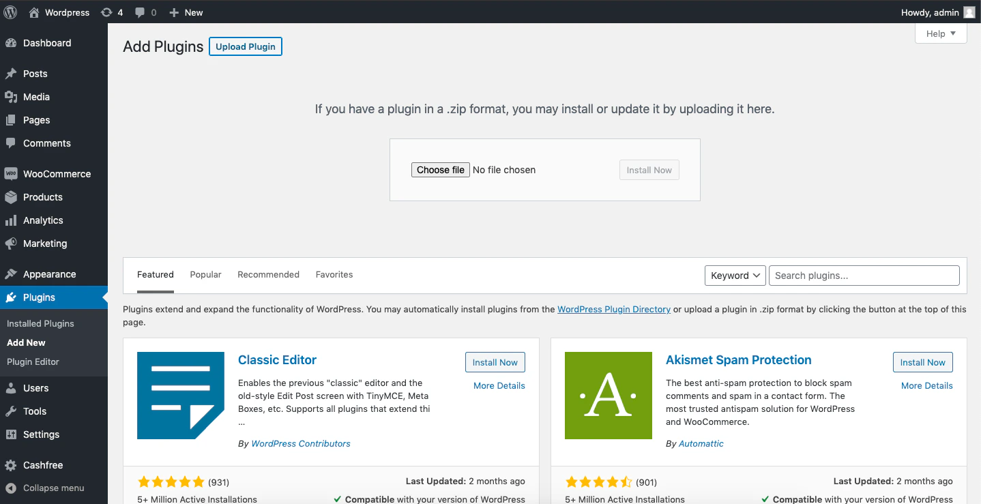The height and width of the screenshot is (504, 981).
Task: Open the Akismet Spam Protection title link
Action: pyautogui.click(x=739, y=360)
